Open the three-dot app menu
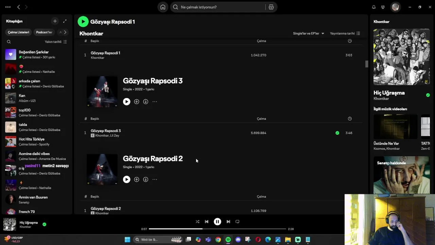 coord(8,7)
